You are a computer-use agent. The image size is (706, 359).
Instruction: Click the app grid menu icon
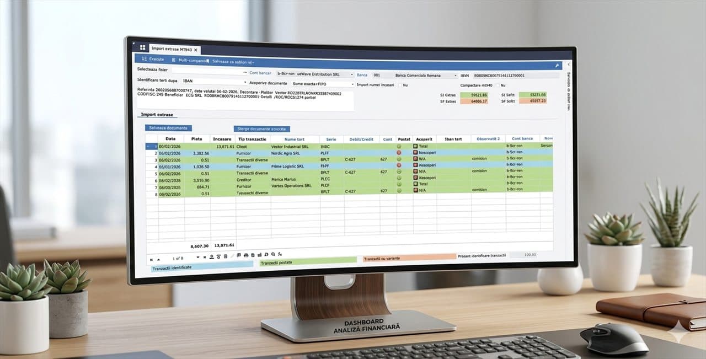point(142,47)
